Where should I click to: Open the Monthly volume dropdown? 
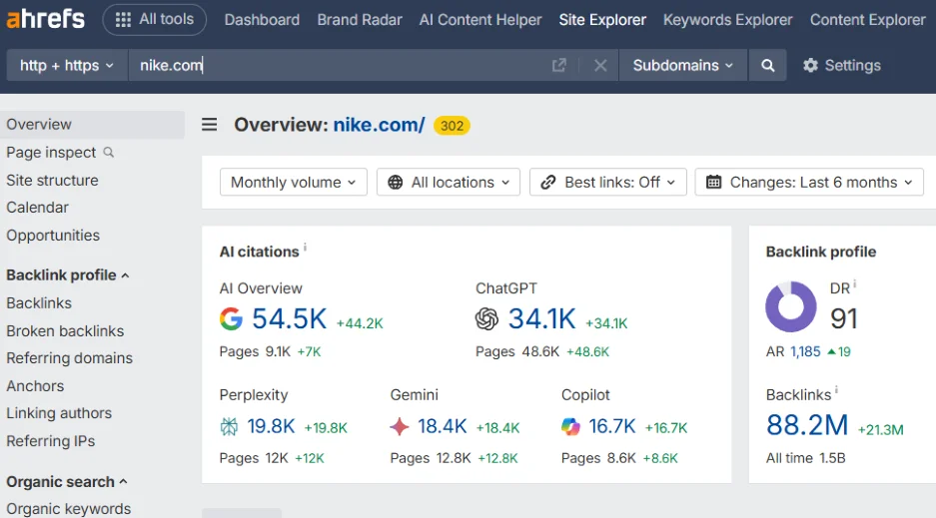(x=293, y=183)
